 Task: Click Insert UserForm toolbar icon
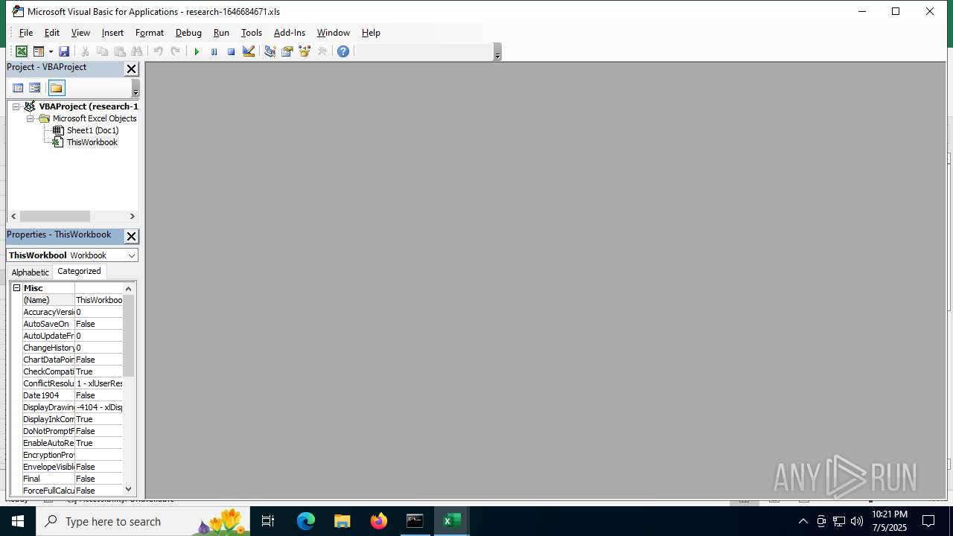tap(38, 51)
